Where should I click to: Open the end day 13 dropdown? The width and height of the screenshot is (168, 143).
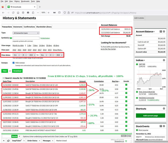click(51, 55)
